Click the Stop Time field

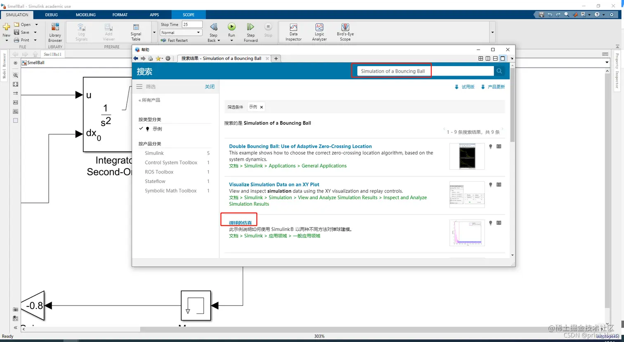(192, 24)
